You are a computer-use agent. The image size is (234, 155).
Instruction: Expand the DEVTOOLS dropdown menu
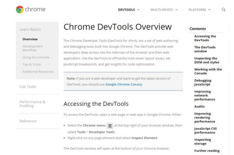[x=129, y=10]
